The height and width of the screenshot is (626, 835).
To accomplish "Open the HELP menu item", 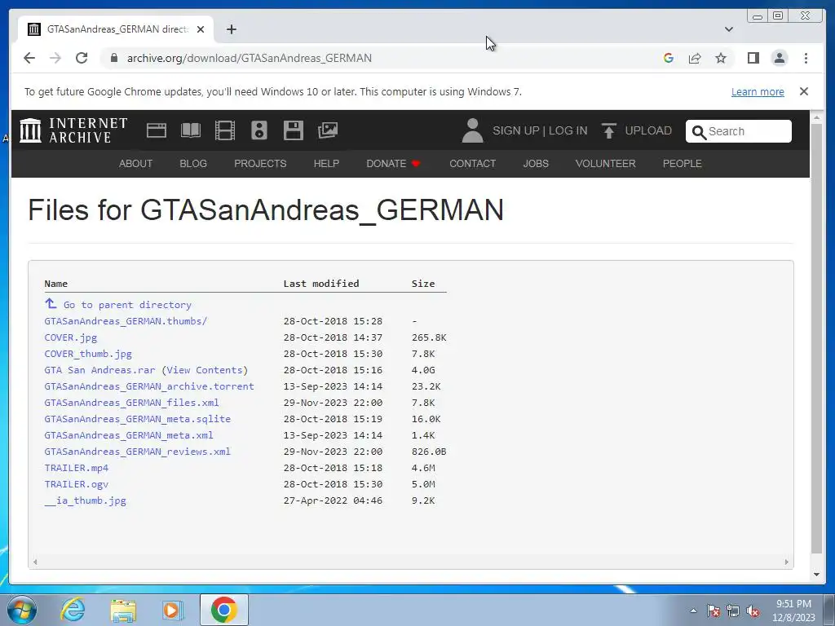I will (326, 163).
